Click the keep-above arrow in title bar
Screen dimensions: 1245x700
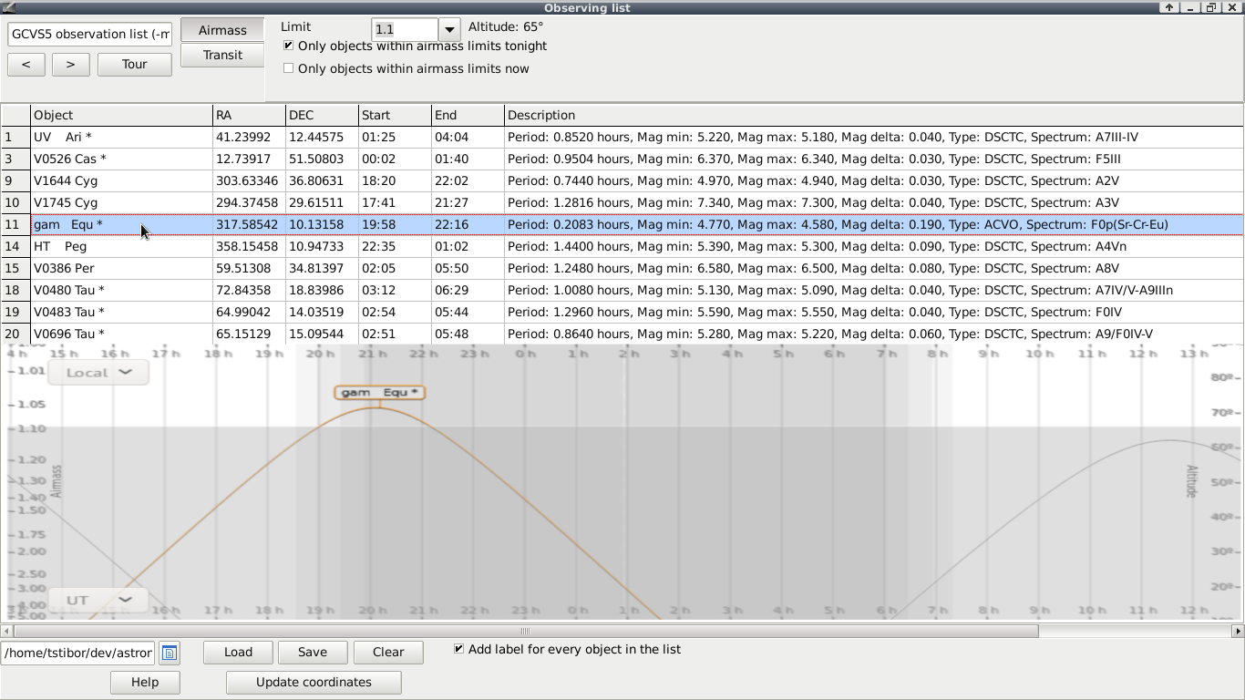(x=1168, y=7)
